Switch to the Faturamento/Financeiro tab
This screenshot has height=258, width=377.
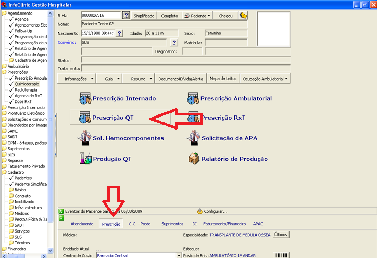click(x=224, y=224)
